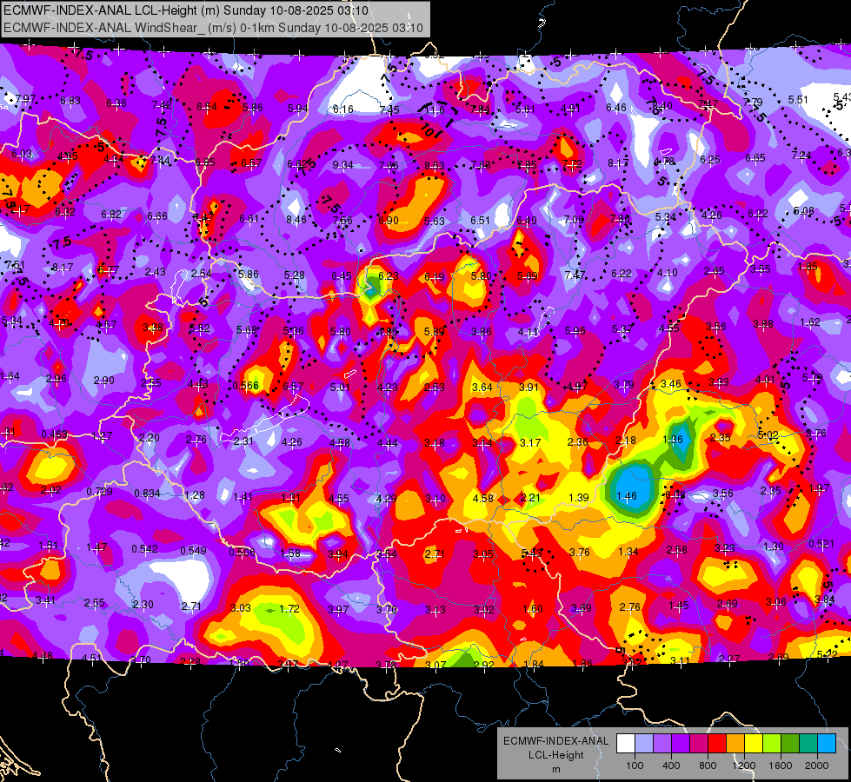Click the legend tick label '800'

tap(708, 765)
